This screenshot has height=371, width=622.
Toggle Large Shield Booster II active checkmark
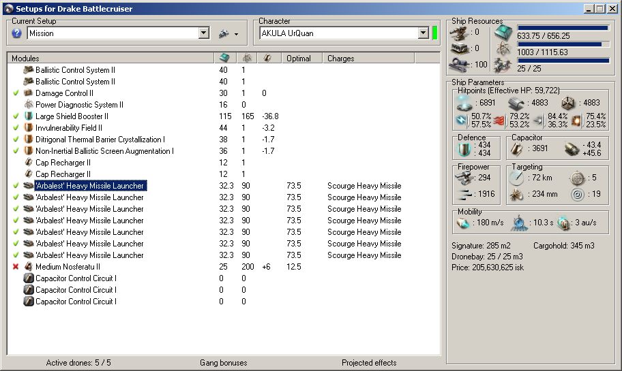point(16,116)
